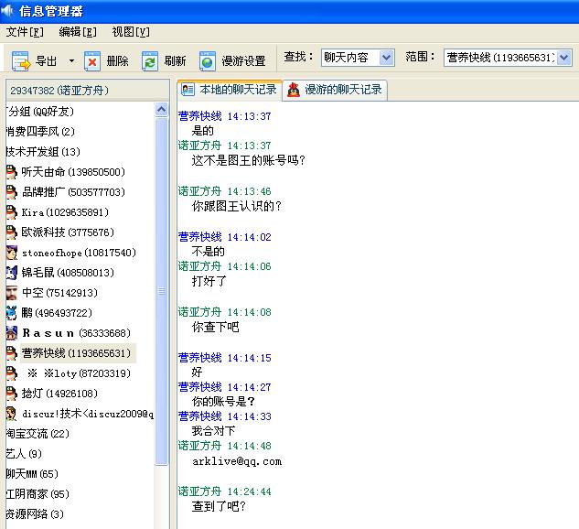Select contact name Rasun(36333688)
The width and height of the screenshot is (579, 529).
click(x=77, y=333)
